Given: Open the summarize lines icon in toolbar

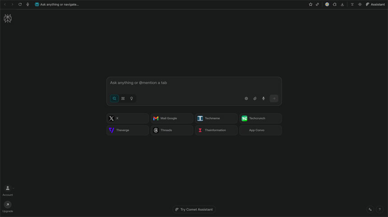Looking at the screenshot, I should 352,5.
